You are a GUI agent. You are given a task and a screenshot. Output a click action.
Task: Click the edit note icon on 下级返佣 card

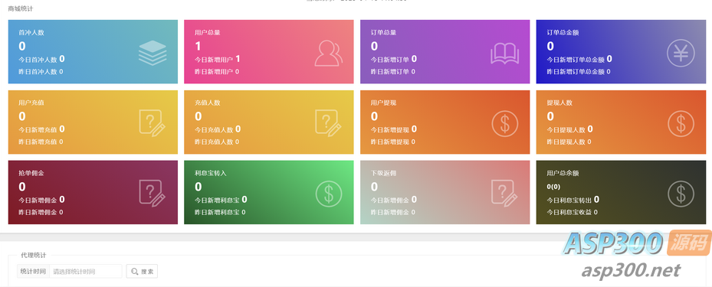pyautogui.click(x=504, y=194)
